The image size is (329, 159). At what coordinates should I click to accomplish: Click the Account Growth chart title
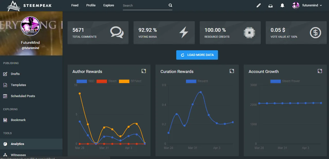coord(263,72)
